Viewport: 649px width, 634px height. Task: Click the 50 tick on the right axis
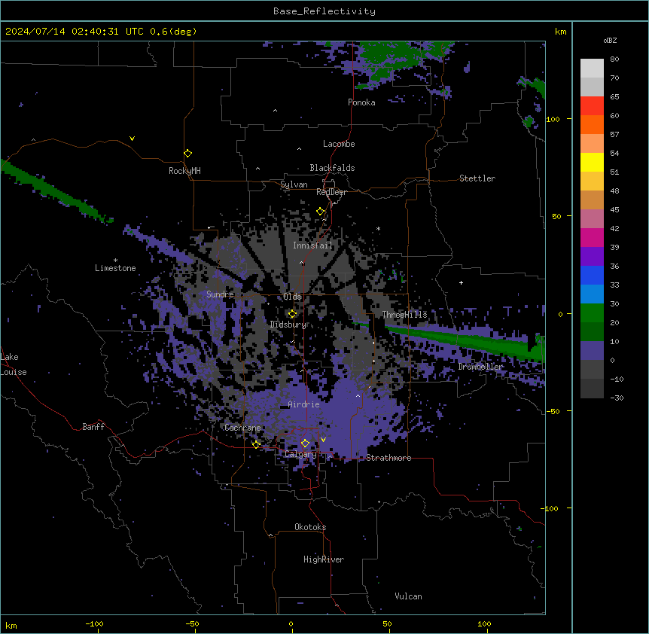point(556,216)
